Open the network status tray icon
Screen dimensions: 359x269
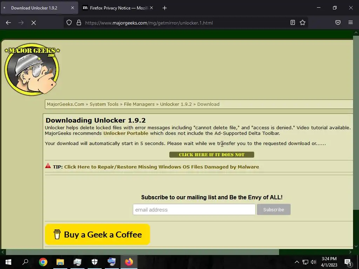coord(305,262)
